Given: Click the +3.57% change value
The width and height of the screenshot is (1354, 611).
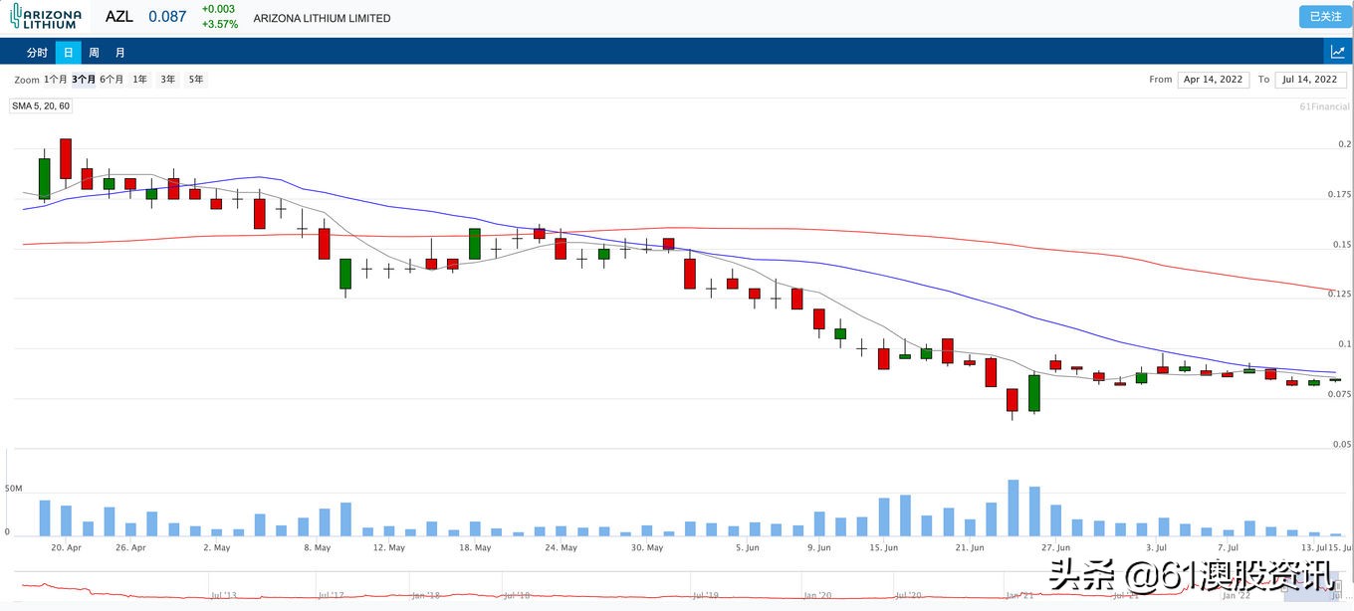Looking at the screenshot, I should point(220,25).
